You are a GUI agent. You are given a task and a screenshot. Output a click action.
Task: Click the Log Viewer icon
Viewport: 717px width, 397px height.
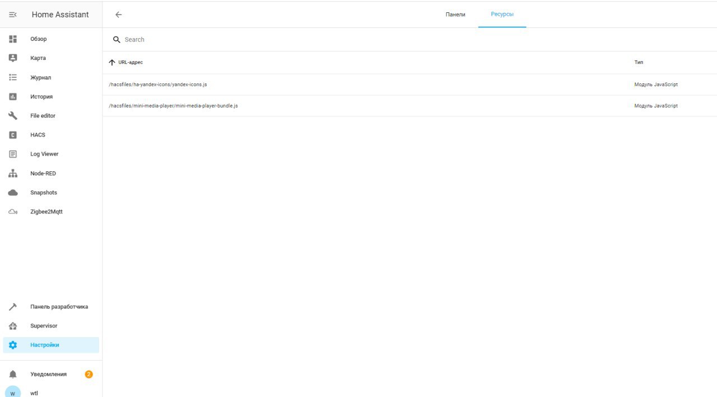coord(13,154)
